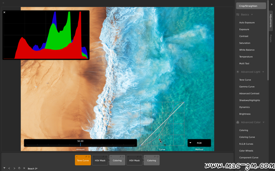This screenshot has height=171, width=275.
Task: Click the reset clock icon near Beach 3
Action: [19, 168]
